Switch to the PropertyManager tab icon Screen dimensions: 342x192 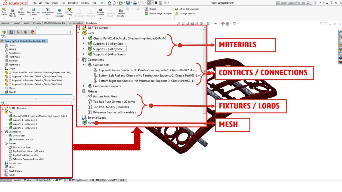pyautogui.click(x=11, y=32)
